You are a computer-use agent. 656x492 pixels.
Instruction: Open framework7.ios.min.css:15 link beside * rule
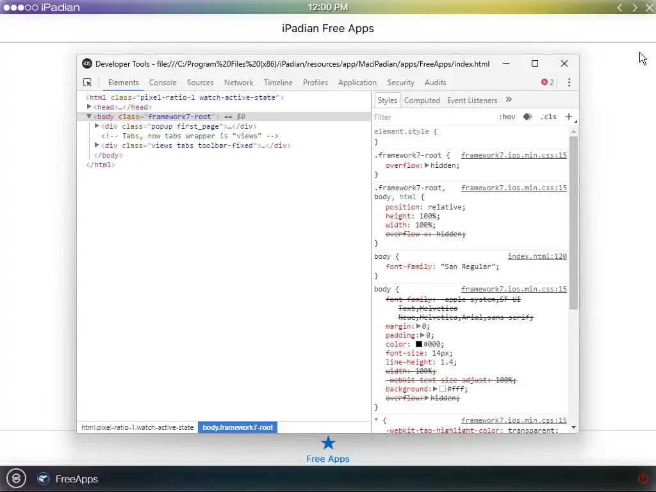tap(514, 420)
